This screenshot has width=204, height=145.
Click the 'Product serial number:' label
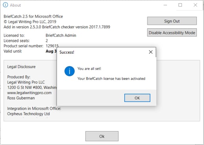click(x=23, y=46)
